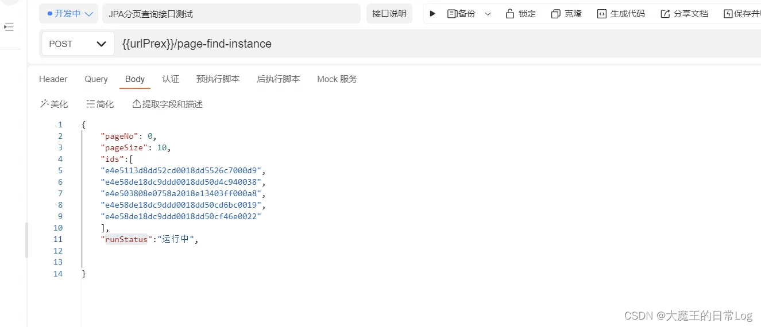
Task: Open the 后执行脚本 tab
Action: 279,79
